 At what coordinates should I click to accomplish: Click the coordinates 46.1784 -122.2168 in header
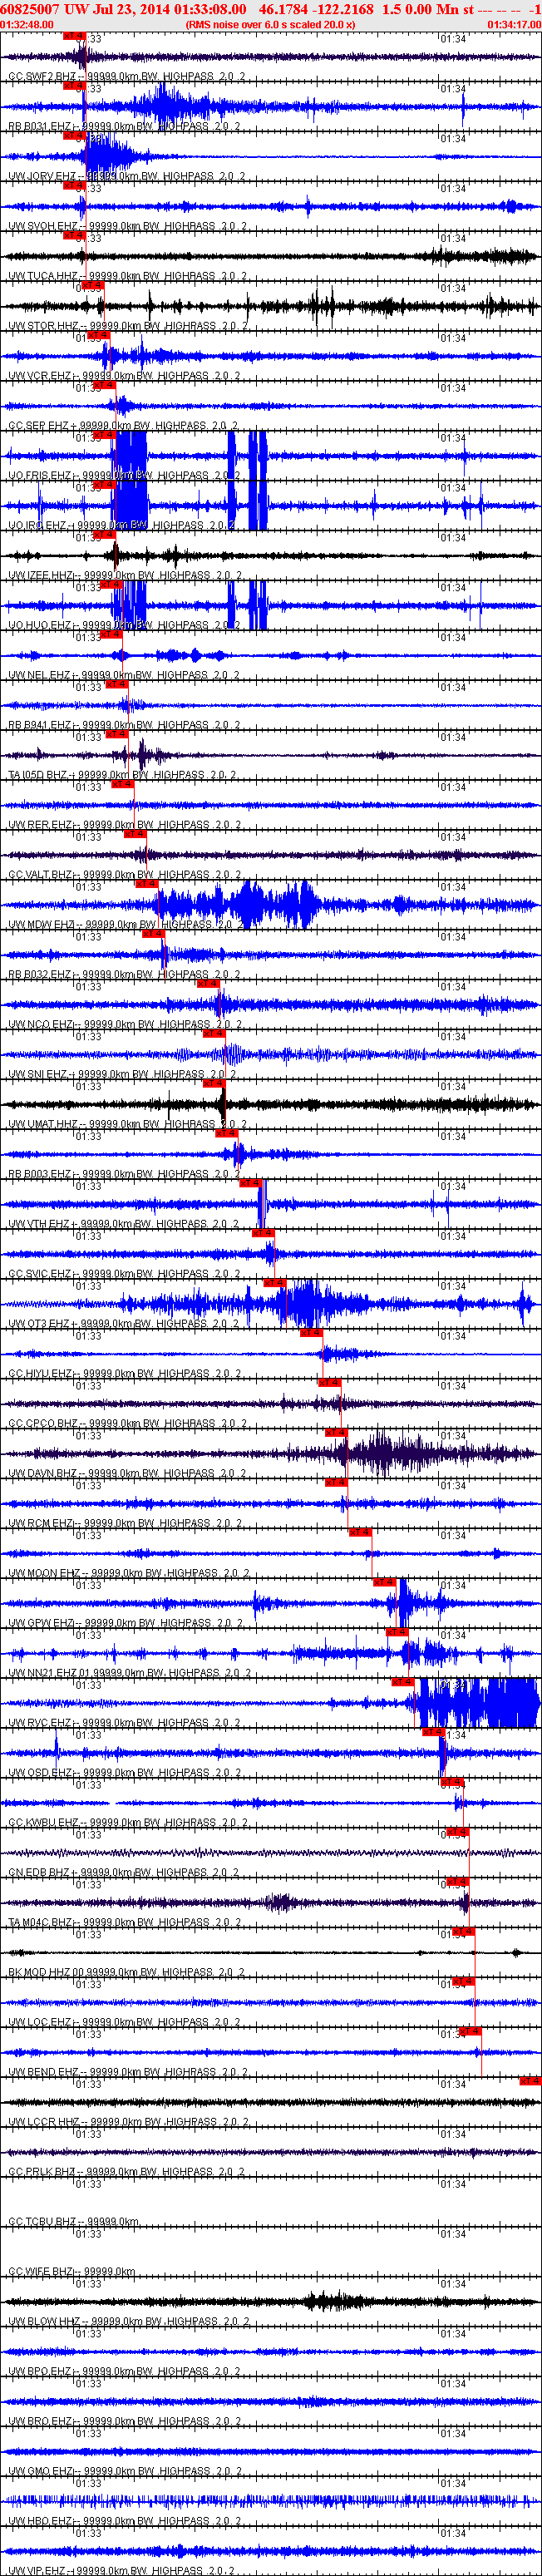click(x=315, y=9)
